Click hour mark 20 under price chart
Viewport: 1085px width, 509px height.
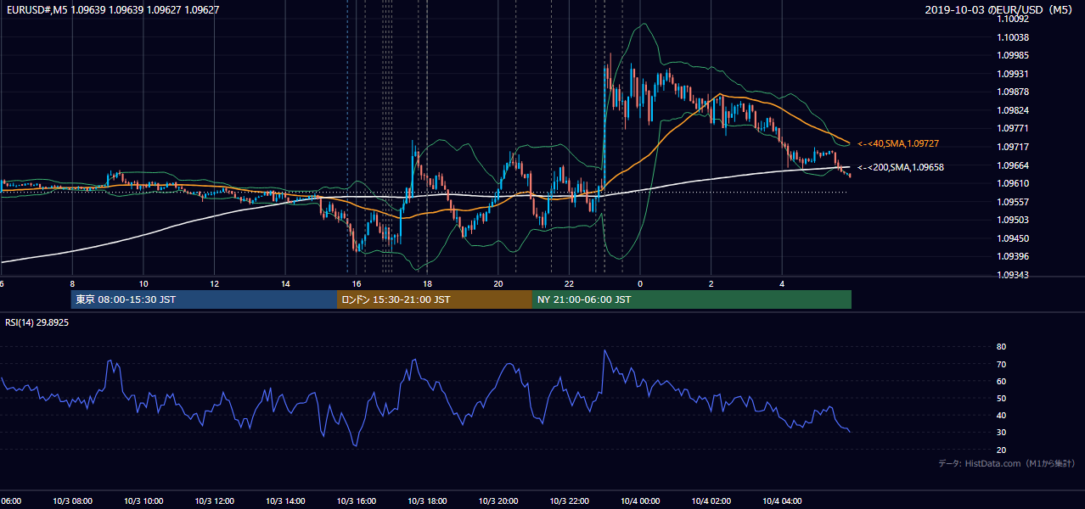click(x=498, y=283)
